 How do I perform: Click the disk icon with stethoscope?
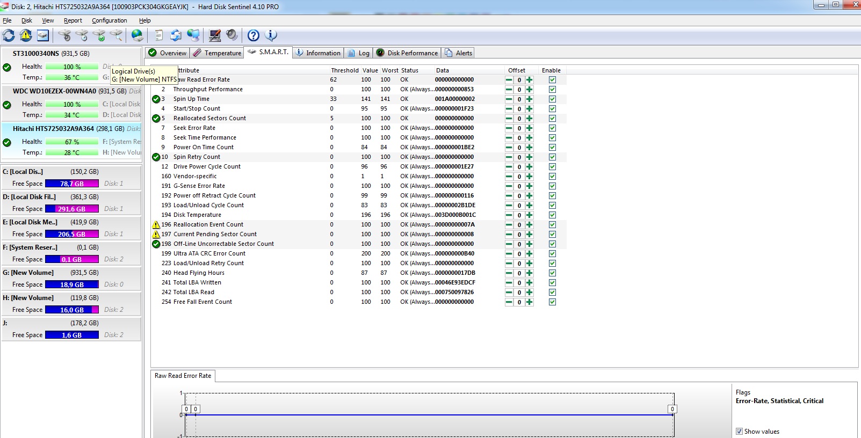(64, 35)
